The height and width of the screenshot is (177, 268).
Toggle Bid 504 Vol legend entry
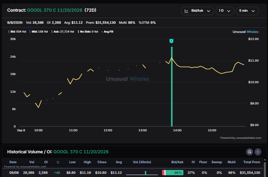pos(17,32)
